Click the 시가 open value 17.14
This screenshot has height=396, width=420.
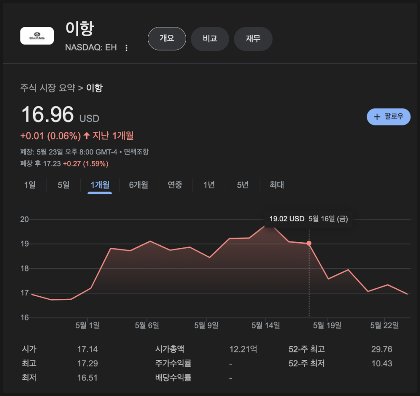(x=87, y=349)
